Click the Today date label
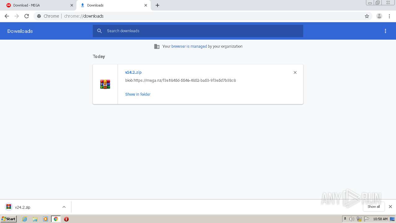396x223 pixels. tap(99, 56)
